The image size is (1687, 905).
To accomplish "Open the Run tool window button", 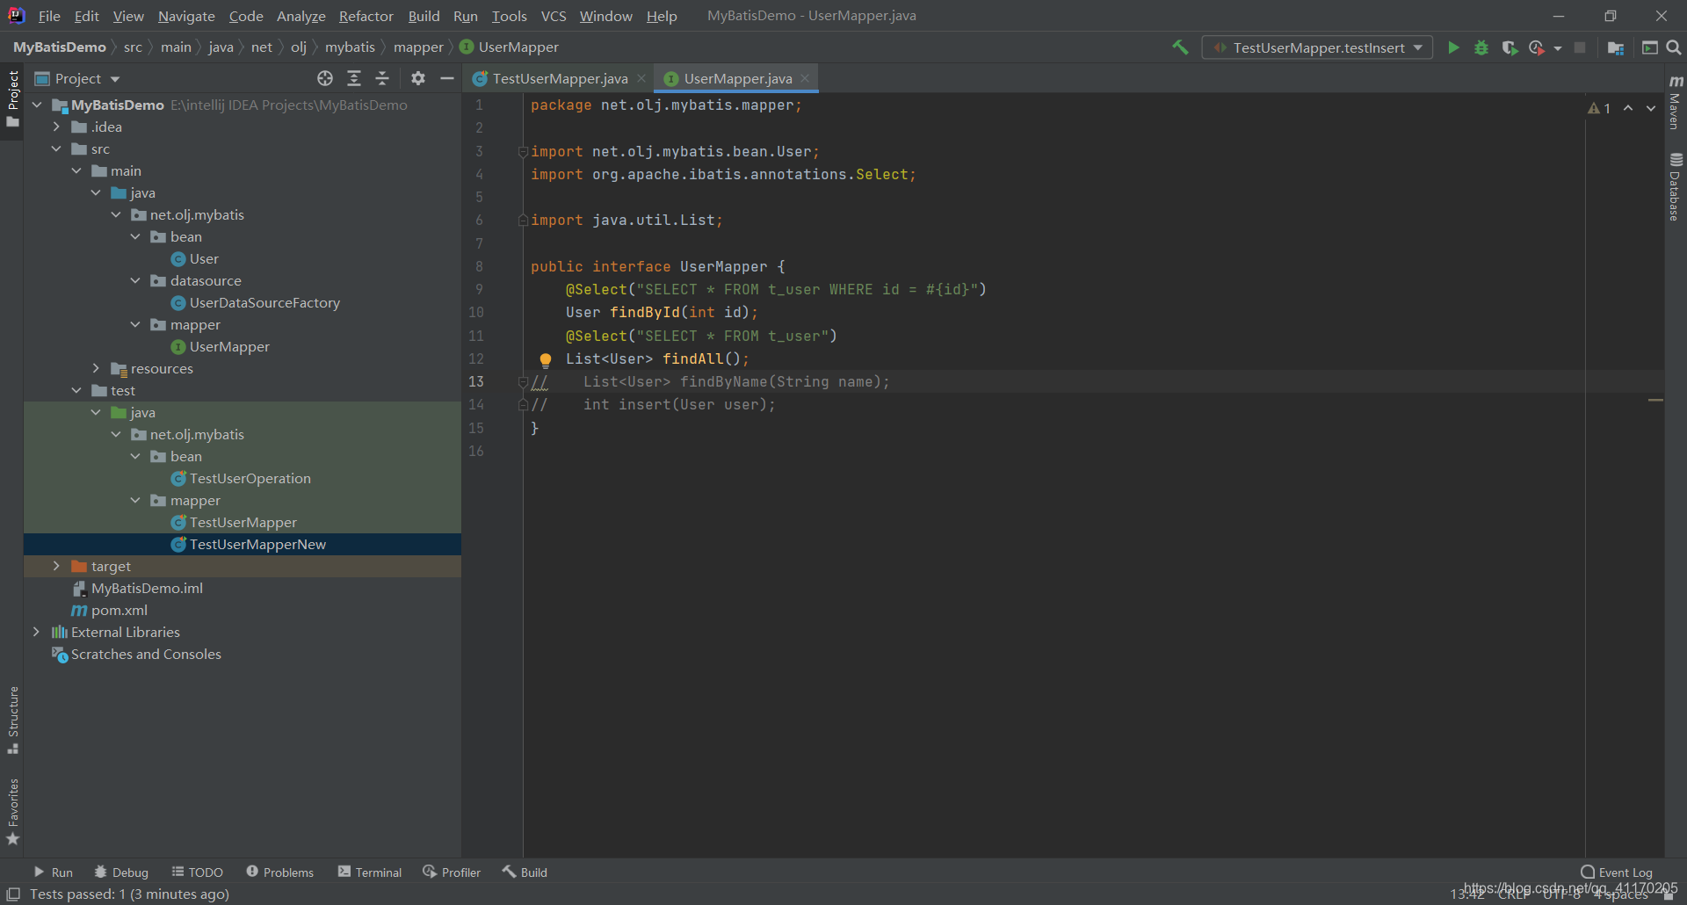I will click(54, 872).
